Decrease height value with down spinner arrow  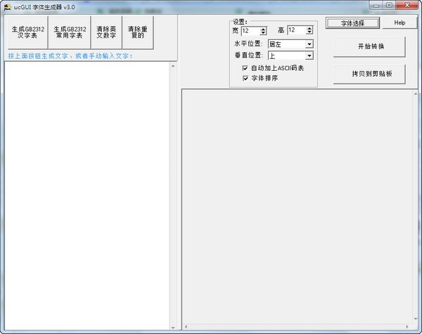(309, 32)
